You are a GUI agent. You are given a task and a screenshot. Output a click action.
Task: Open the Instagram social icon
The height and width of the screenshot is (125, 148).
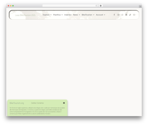pos(118,15)
